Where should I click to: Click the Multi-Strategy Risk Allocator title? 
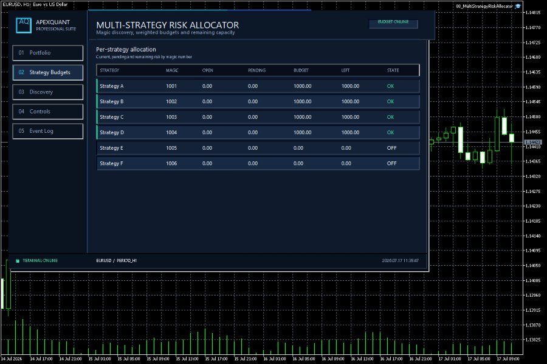[x=168, y=25]
